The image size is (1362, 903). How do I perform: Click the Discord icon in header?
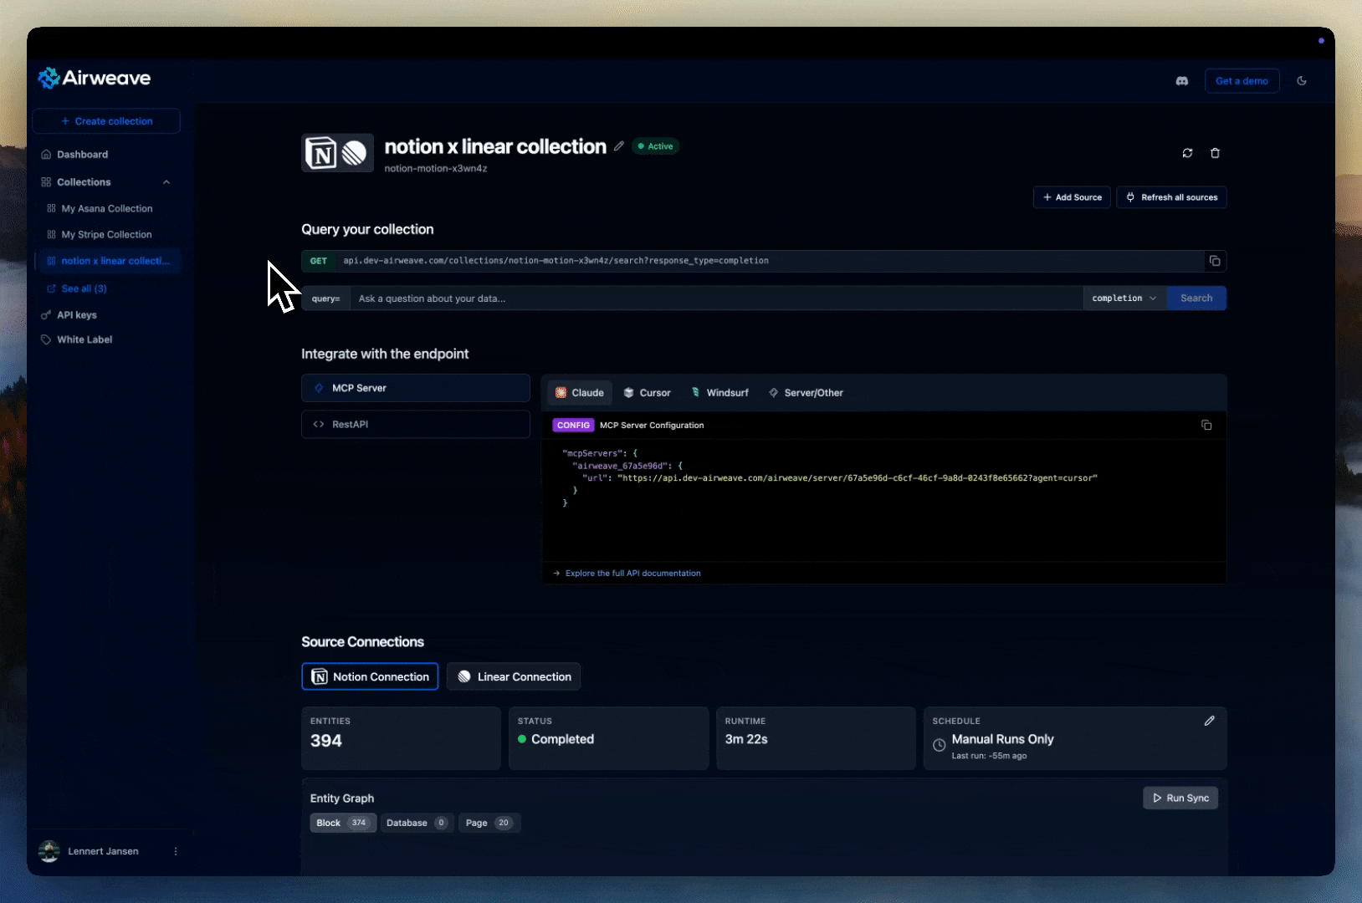[1181, 81]
